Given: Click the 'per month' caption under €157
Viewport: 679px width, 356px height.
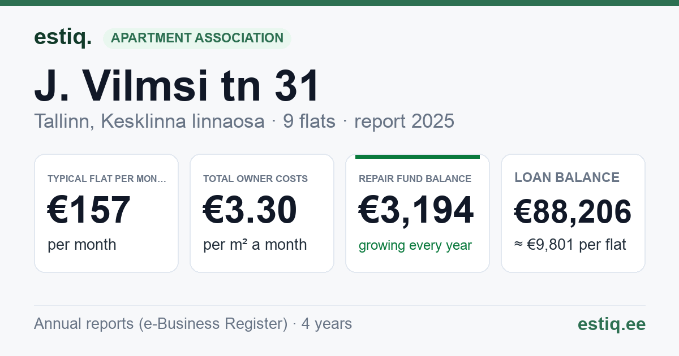Looking at the screenshot, I should pos(82,245).
